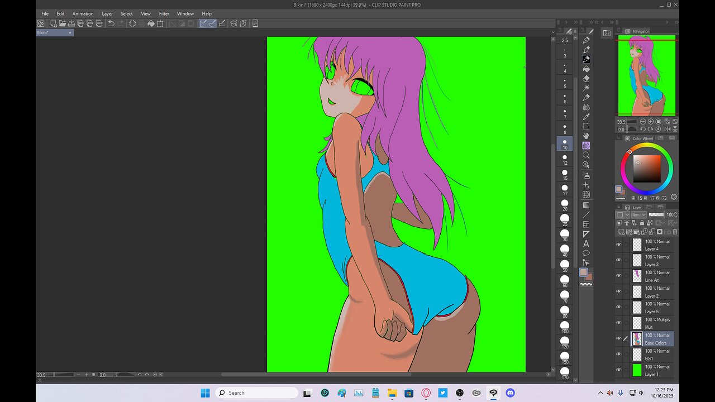The width and height of the screenshot is (715, 402).
Task: Open the CLIP STUDIO launcher icon
Action: click(x=41, y=23)
